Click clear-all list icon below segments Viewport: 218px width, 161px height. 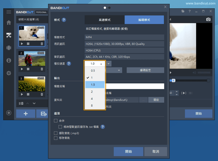click(x=21, y=103)
